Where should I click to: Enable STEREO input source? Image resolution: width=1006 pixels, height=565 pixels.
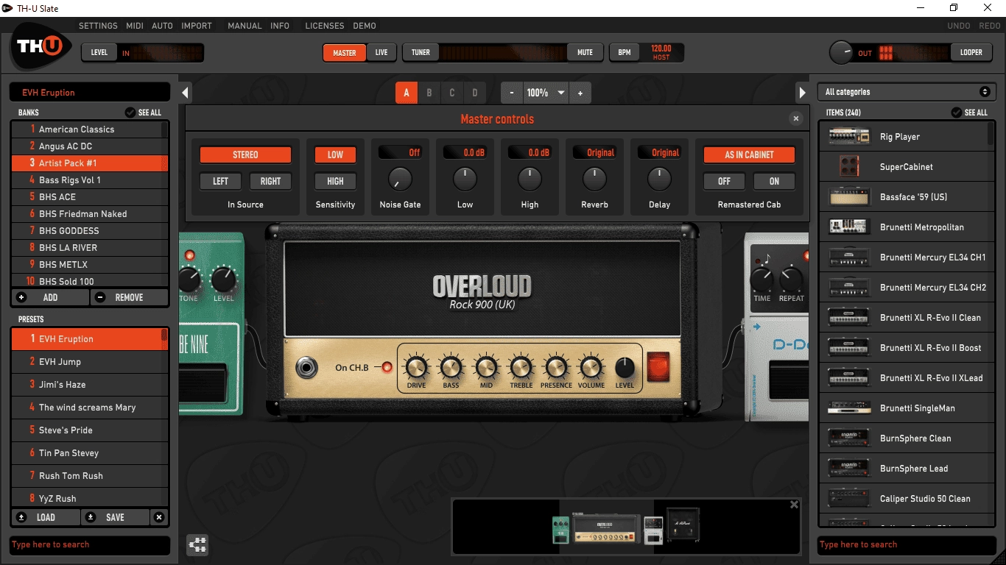245,154
